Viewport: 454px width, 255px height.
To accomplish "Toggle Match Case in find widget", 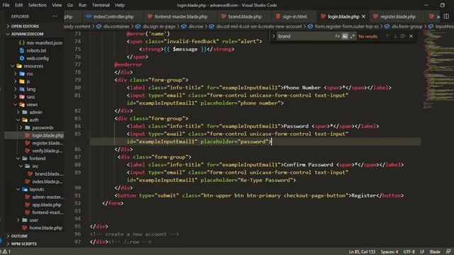I will tap(337, 36).
